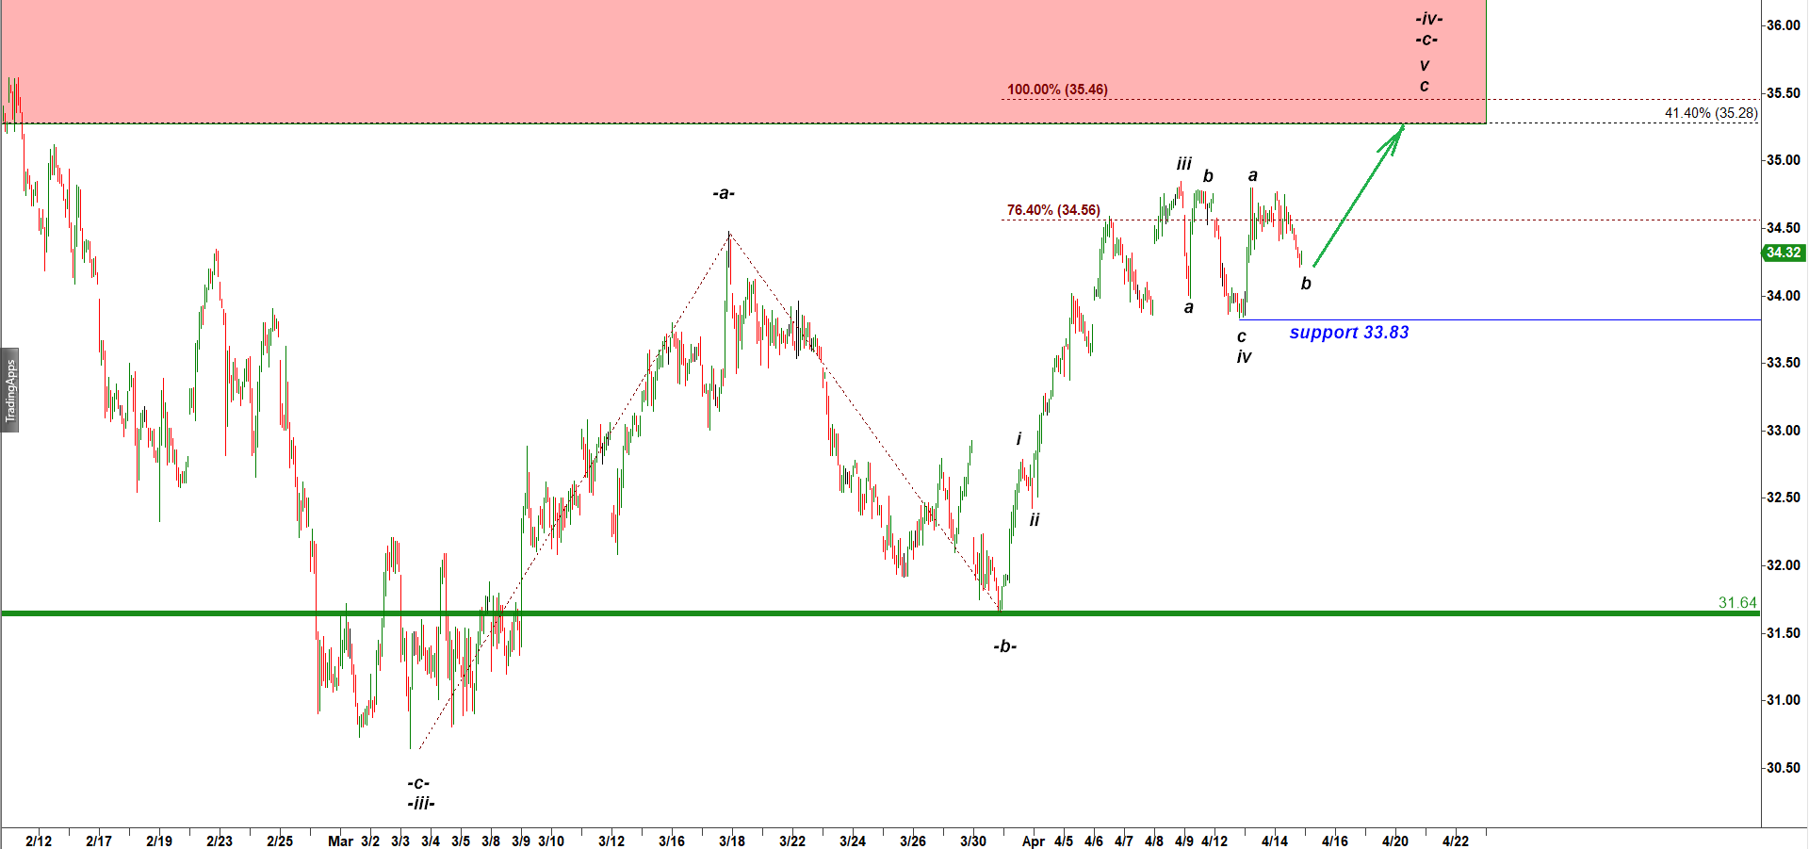Image resolution: width=1809 pixels, height=849 pixels.
Task: Select the '-iv-' label in the red zone
Action: point(1428,19)
